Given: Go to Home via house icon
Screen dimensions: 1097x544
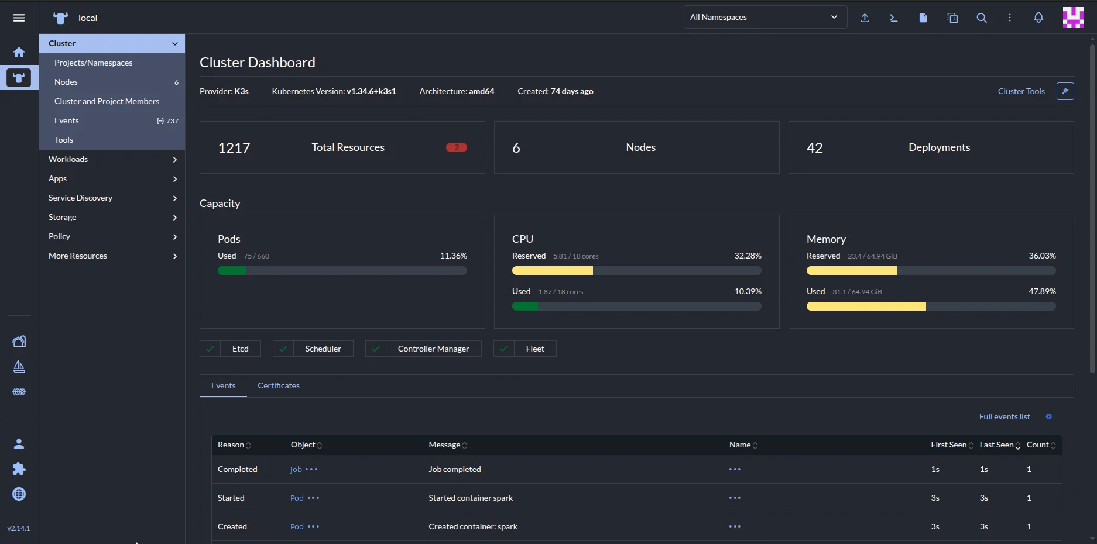Looking at the screenshot, I should (x=19, y=52).
